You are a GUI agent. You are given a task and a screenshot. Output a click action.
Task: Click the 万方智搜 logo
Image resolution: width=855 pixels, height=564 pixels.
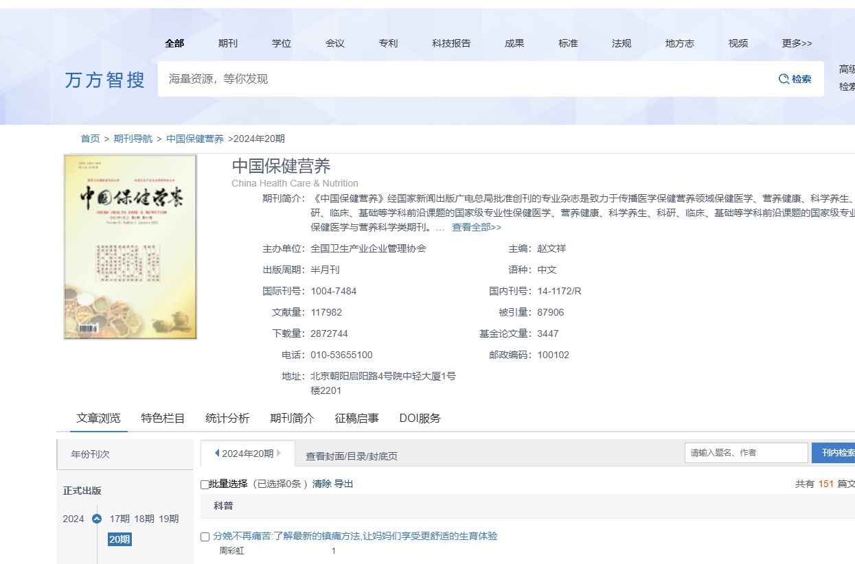pyautogui.click(x=105, y=80)
